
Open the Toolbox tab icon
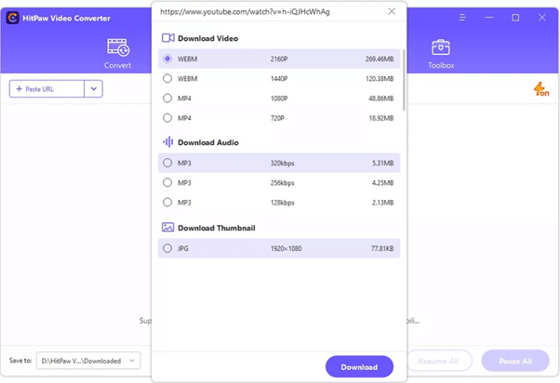pyautogui.click(x=441, y=47)
